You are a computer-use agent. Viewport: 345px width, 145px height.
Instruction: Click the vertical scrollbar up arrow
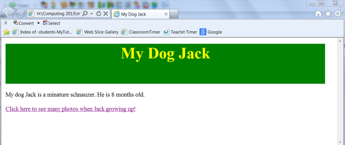340,41
